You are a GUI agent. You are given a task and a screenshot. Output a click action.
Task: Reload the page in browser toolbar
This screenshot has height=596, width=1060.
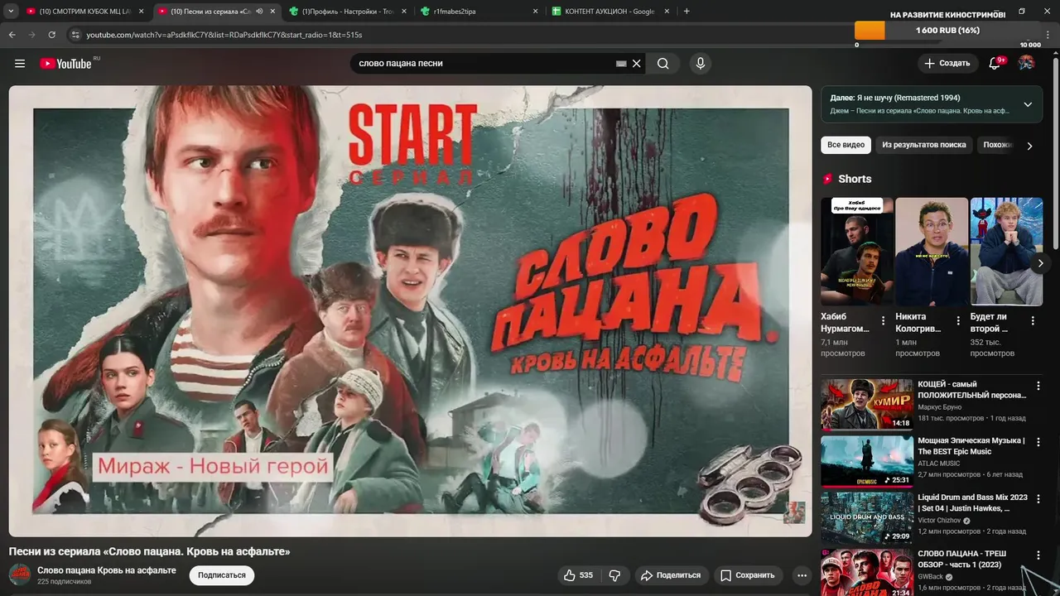51,35
